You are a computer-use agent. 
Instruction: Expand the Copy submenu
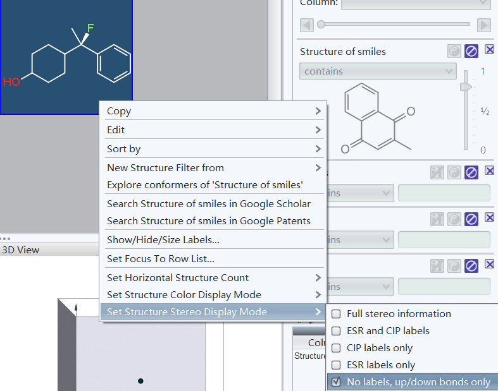click(x=213, y=111)
